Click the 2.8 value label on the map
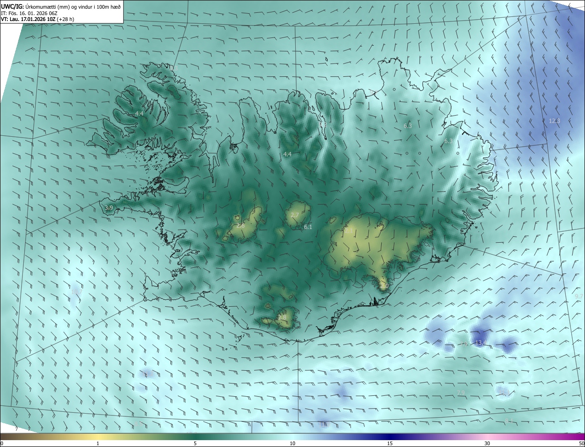The width and height of the screenshot is (585, 447). coord(282,317)
